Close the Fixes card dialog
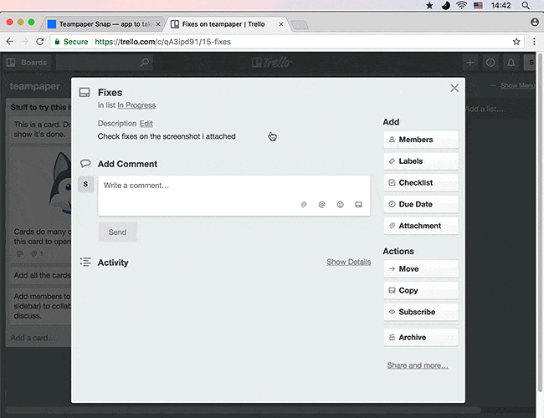This screenshot has width=544, height=418. [454, 88]
